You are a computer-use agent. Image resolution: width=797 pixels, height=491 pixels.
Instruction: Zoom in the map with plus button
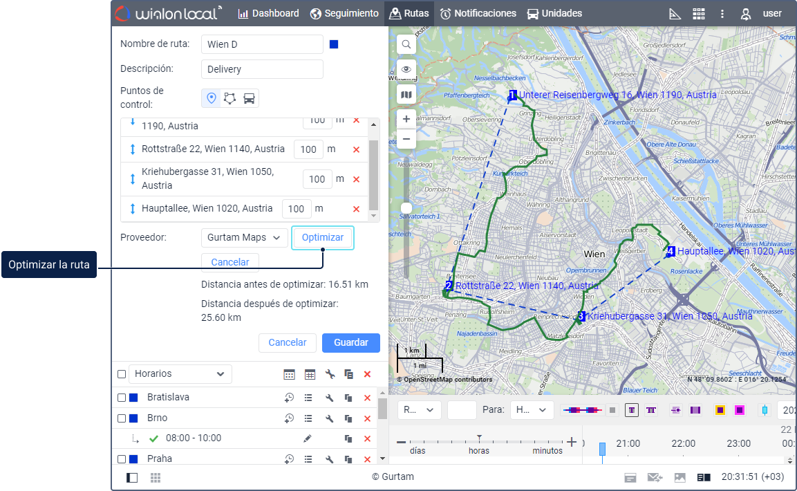(406, 118)
